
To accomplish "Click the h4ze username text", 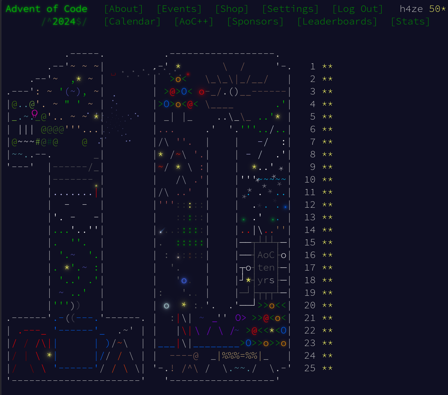I will [x=411, y=9].
